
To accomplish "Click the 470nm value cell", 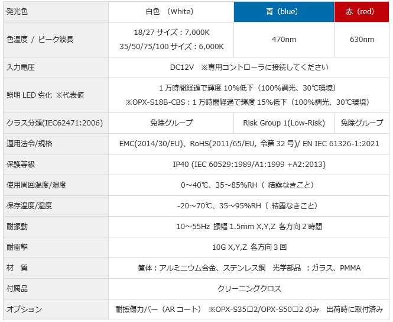I will tap(284, 40).
